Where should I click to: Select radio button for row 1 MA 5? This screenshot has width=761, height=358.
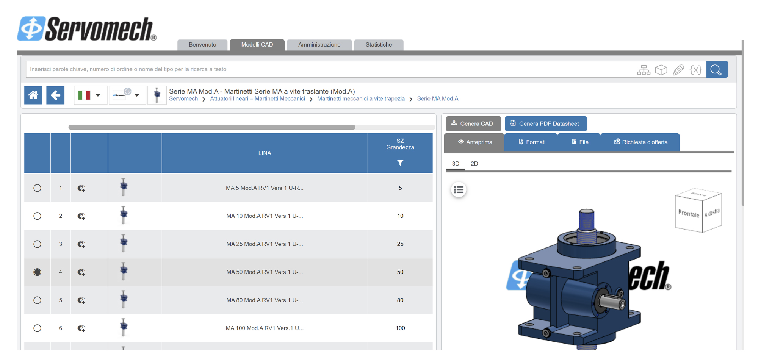[x=37, y=188]
